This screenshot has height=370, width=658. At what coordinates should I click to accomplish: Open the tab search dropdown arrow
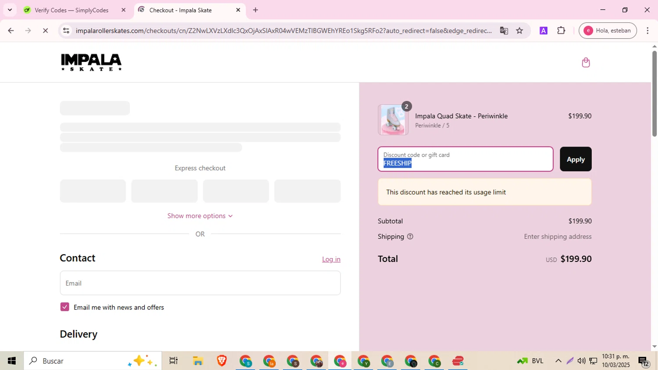[10, 10]
